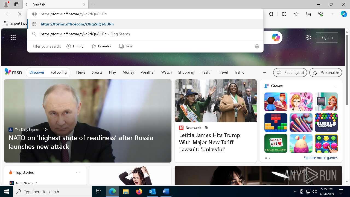Click the Sign in button
Image resolution: width=350 pixels, height=197 pixels.
(327, 37)
